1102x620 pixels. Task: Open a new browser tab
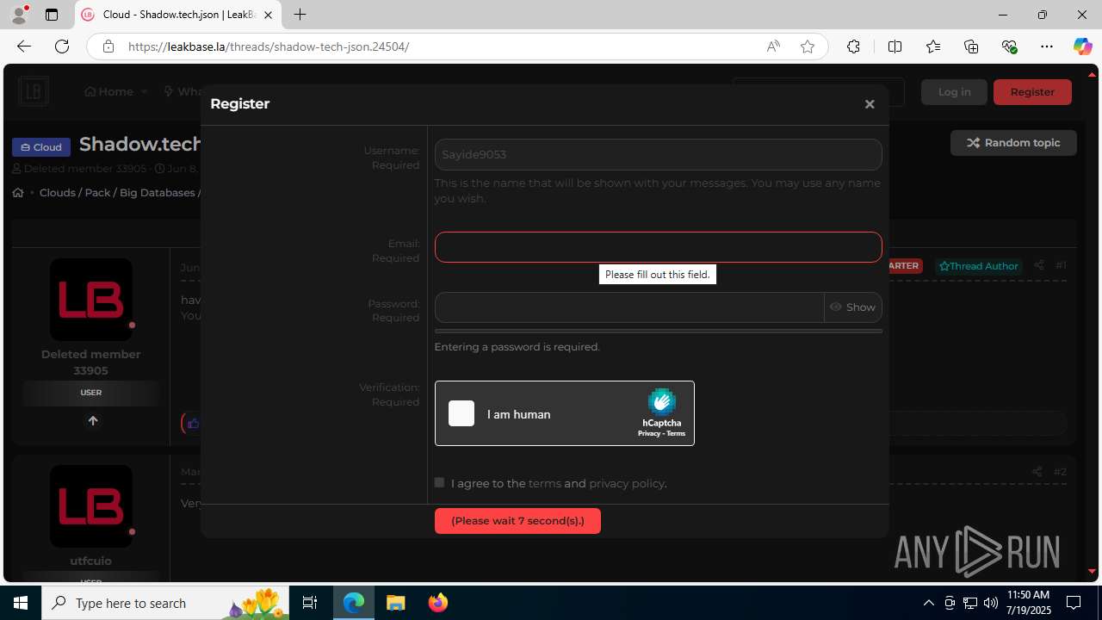[x=300, y=15]
